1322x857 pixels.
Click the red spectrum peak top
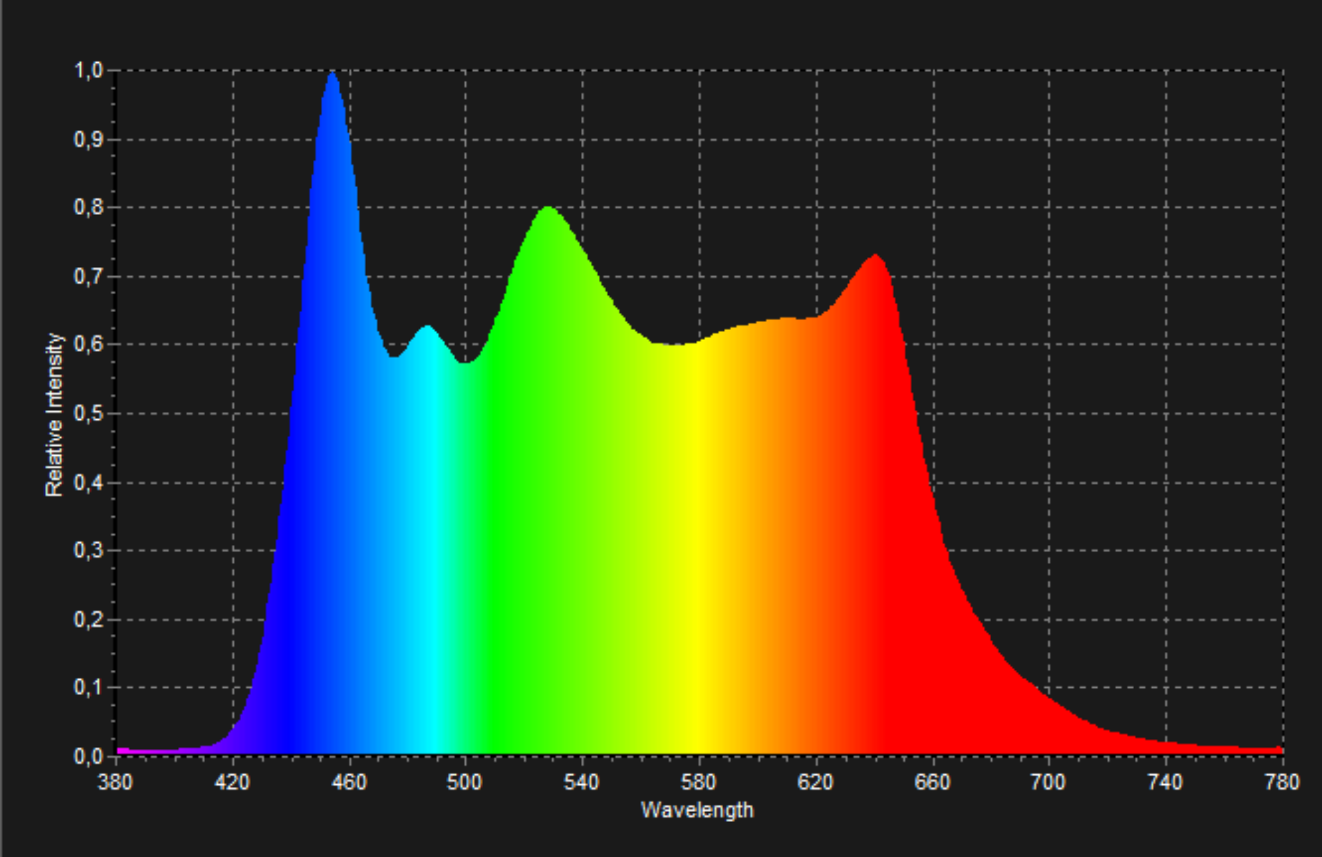point(875,257)
